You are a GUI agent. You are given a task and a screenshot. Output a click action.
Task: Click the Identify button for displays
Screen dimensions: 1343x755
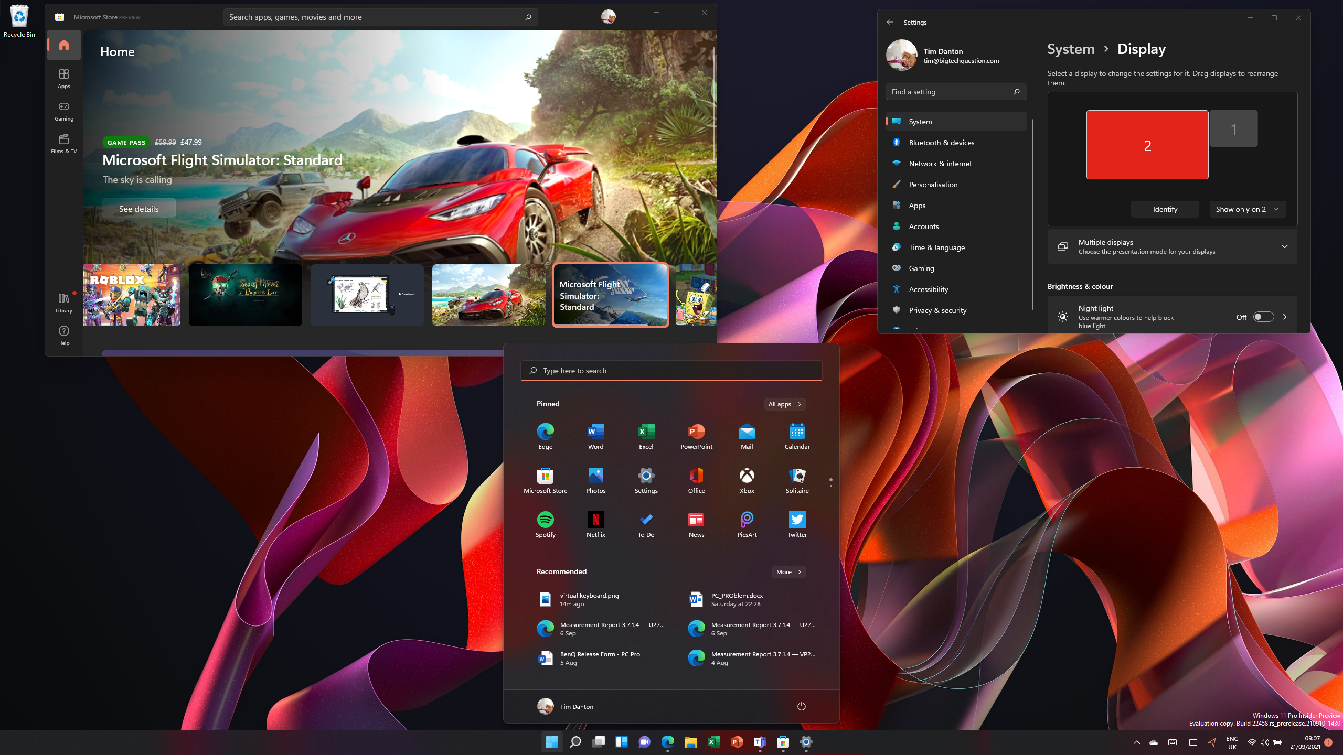tap(1165, 209)
